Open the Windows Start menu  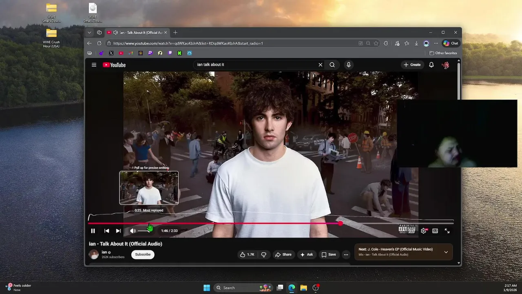pos(207,288)
